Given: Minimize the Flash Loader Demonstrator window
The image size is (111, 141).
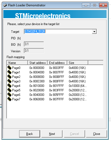Looking at the screenshot, I should [x=86, y=5].
